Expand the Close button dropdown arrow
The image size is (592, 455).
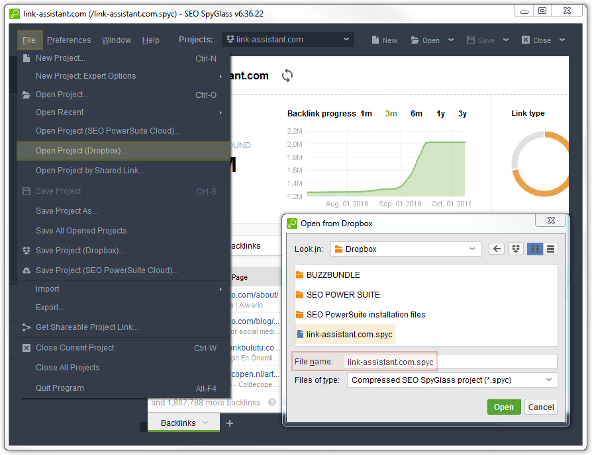pos(562,40)
